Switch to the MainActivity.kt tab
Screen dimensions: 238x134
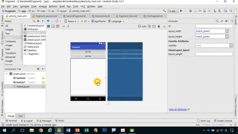pyautogui.click(x=102, y=16)
